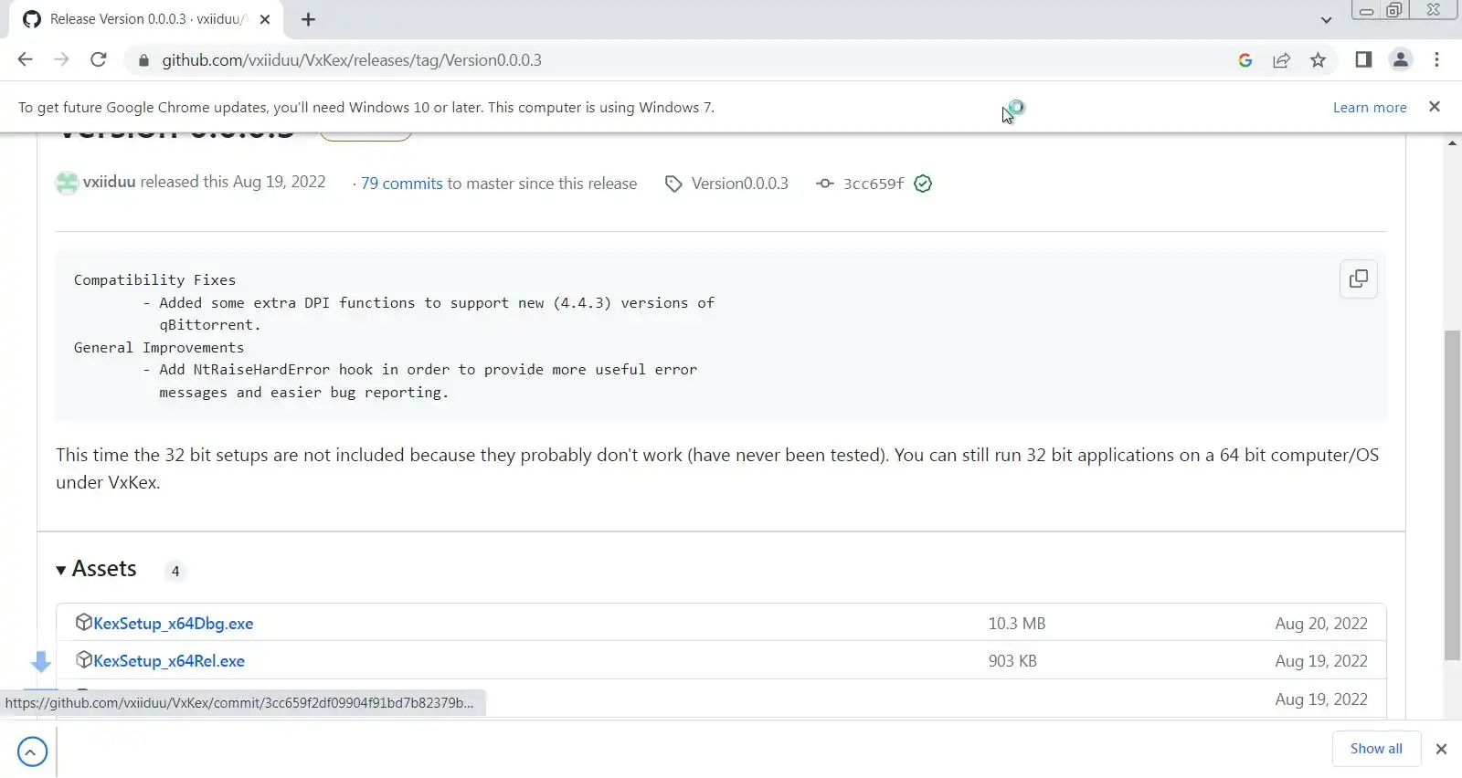
Task: Bookmark this page with star icon
Action: click(1318, 60)
